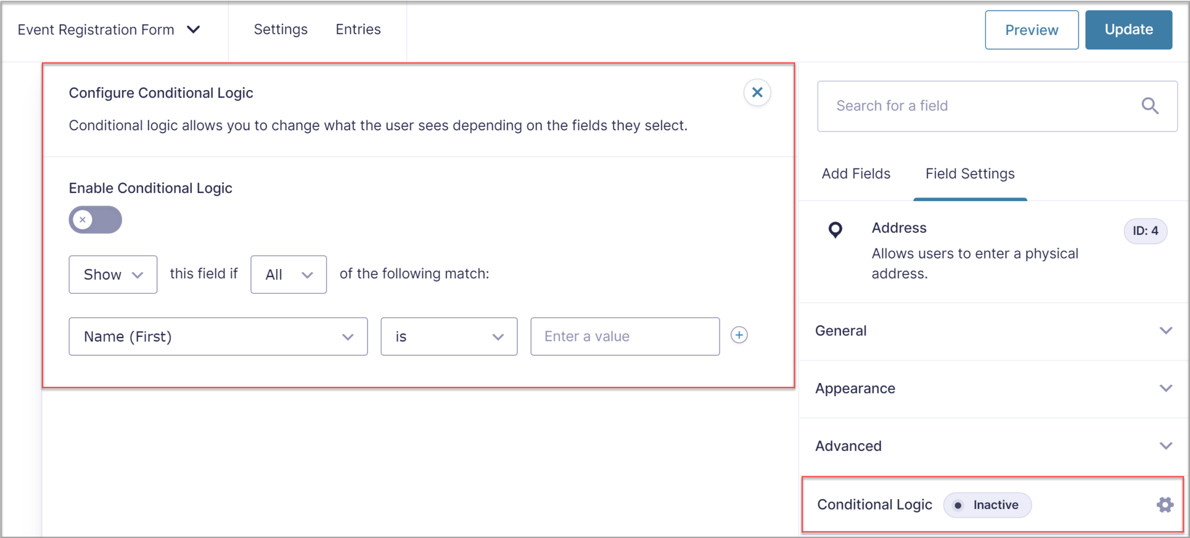Click the Address field location pin icon
Viewport: 1190px width, 538px height.
(835, 230)
